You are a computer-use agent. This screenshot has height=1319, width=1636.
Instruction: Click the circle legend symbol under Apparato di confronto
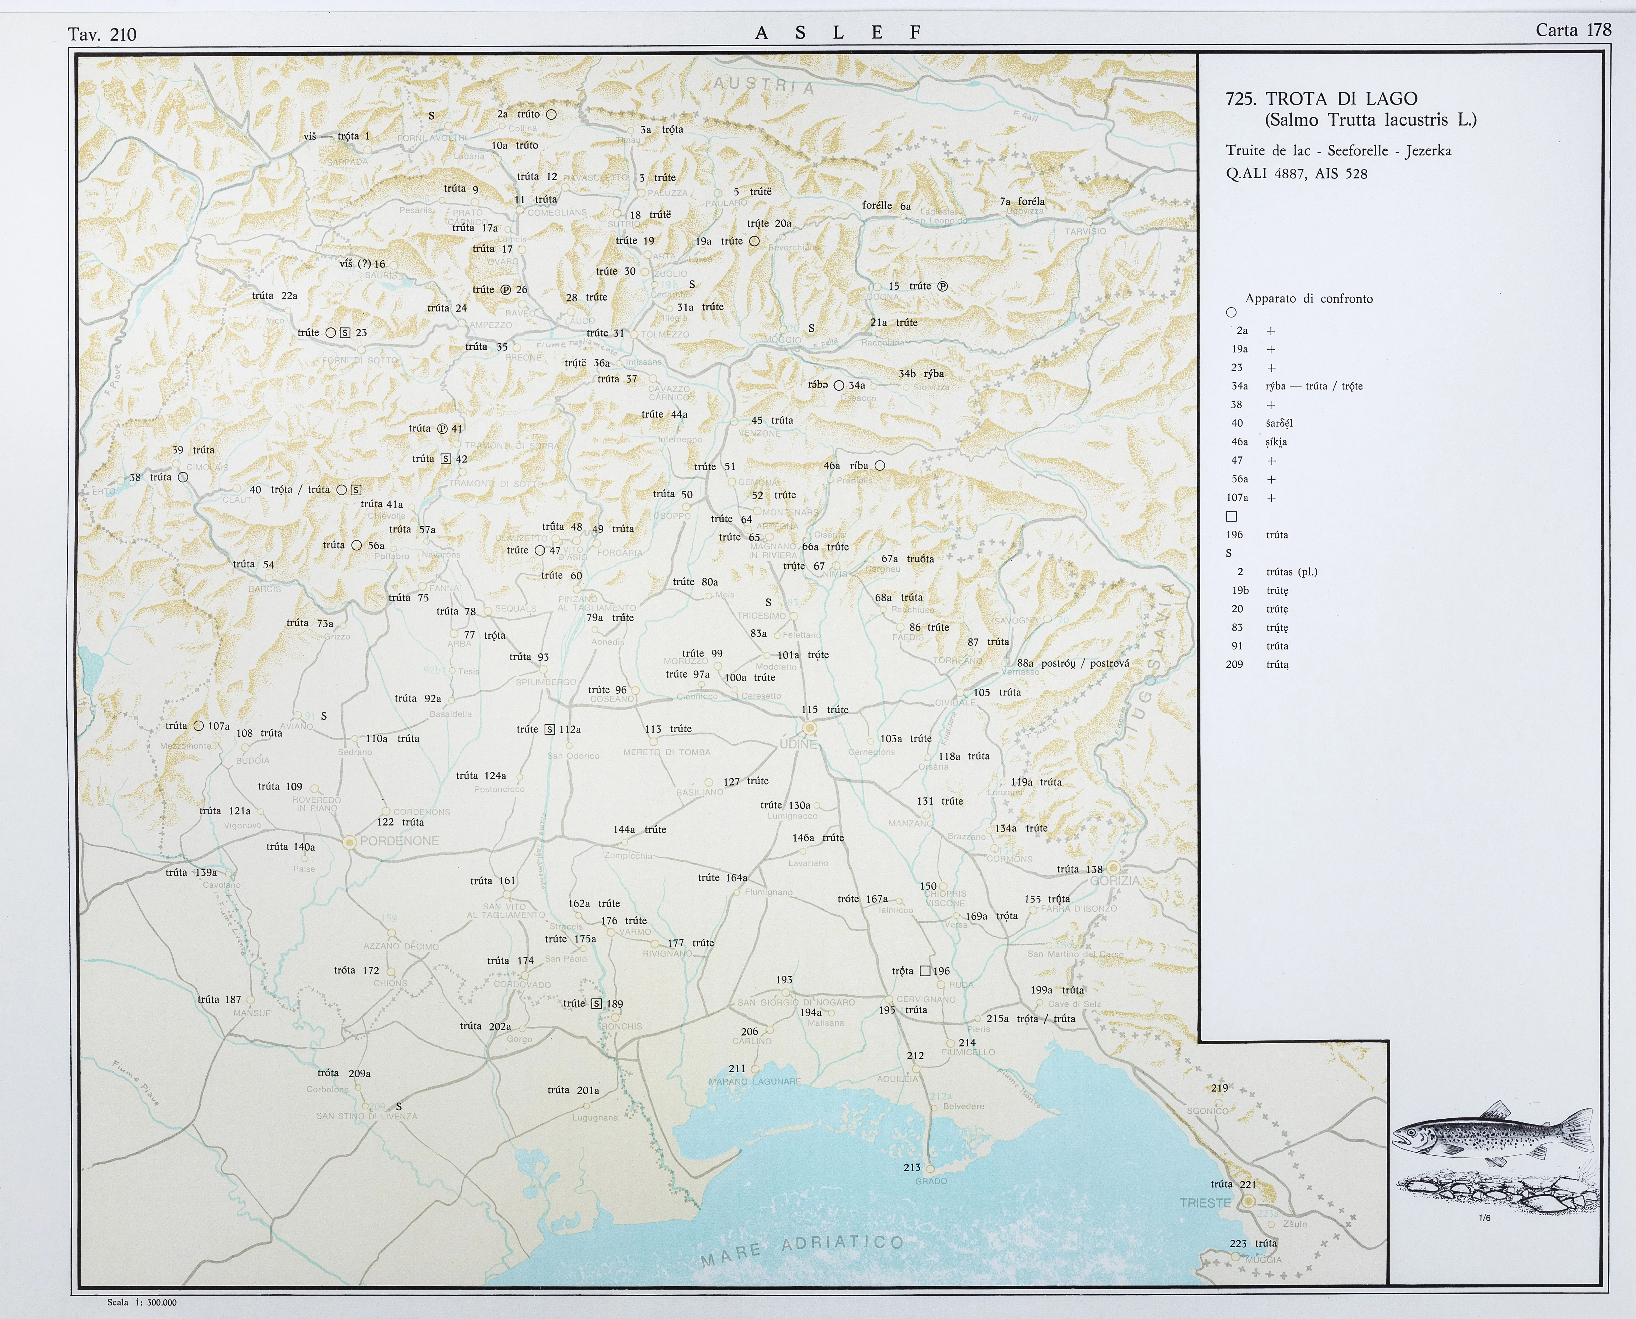point(1231,312)
